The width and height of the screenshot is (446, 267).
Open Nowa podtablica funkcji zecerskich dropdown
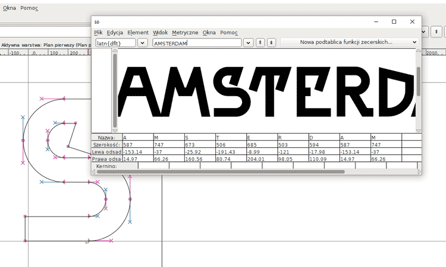point(350,43)
